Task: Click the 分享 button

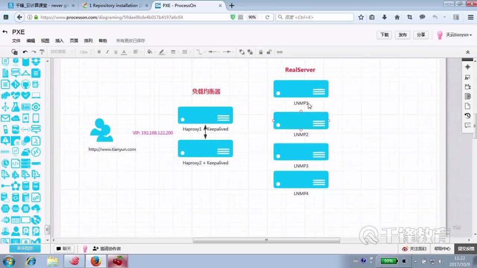Action: (420, 34)
